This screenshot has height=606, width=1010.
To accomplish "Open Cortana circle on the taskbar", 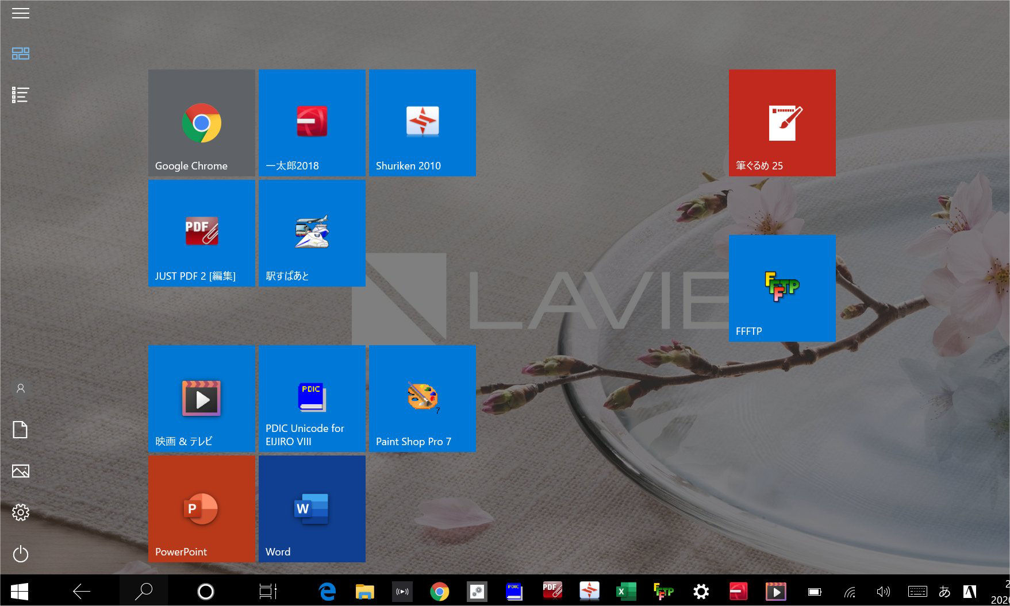I will pos(205,591).
